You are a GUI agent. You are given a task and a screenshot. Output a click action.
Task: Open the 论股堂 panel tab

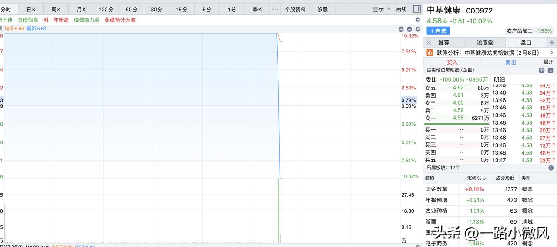click(485, 43)
